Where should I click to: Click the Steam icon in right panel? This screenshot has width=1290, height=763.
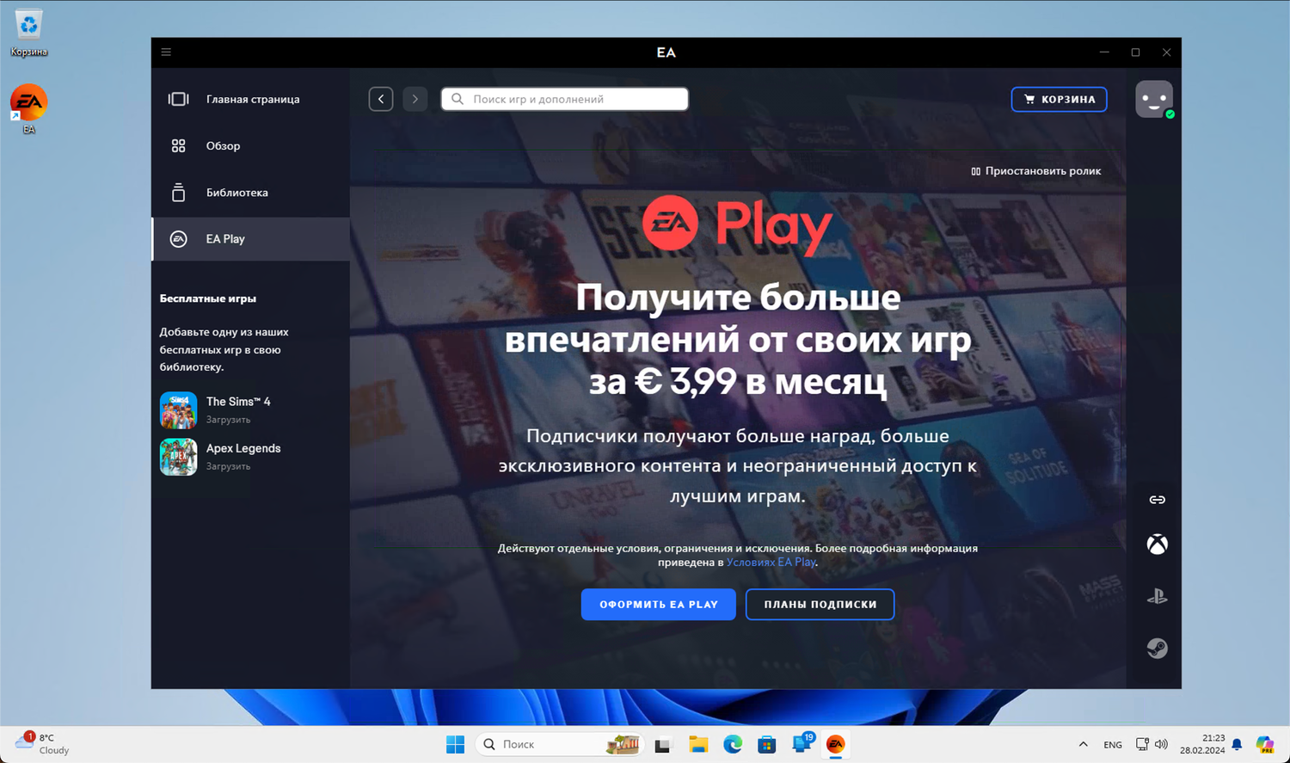tap(1158, 648)
